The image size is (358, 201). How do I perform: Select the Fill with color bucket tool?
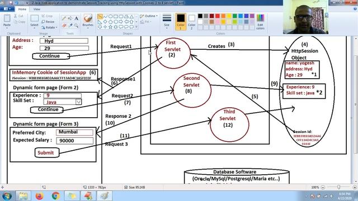tap(70, 18)
